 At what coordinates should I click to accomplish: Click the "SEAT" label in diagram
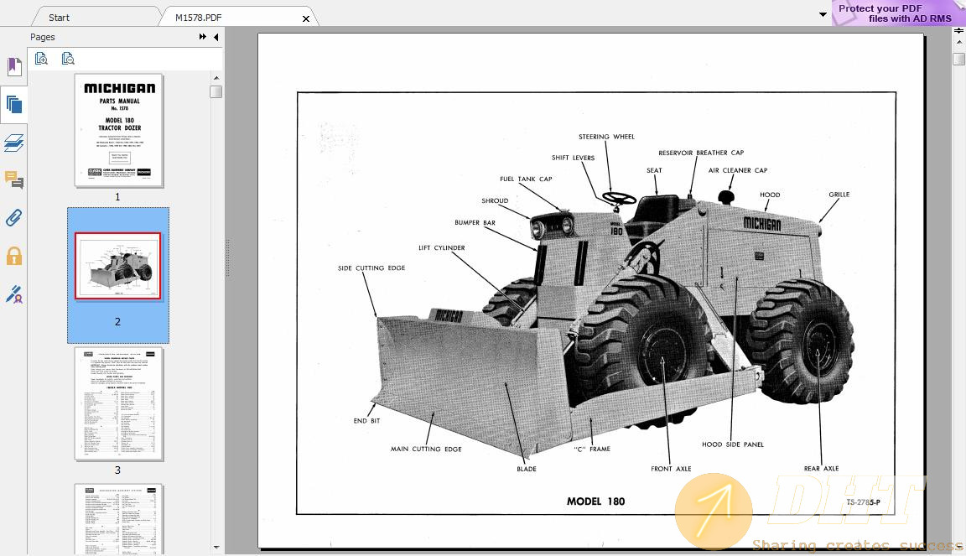654,171
